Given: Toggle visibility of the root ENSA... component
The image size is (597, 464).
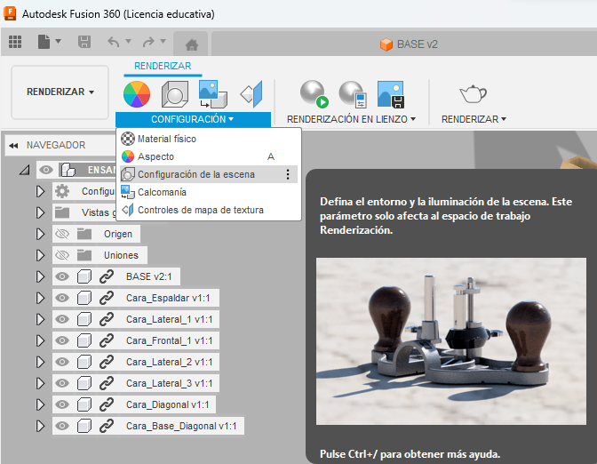Looking at the screenshot, I should pos(46,170).
